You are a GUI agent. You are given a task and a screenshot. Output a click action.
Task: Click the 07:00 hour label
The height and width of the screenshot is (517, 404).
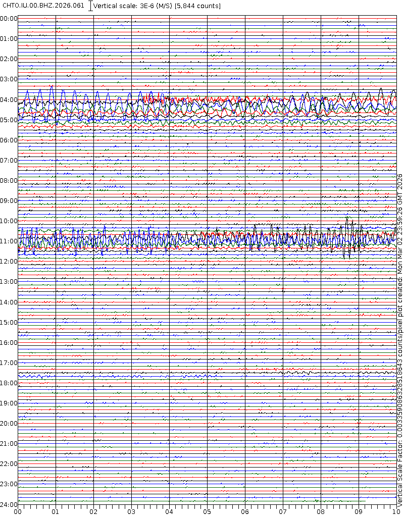click(x=9, y=161)
